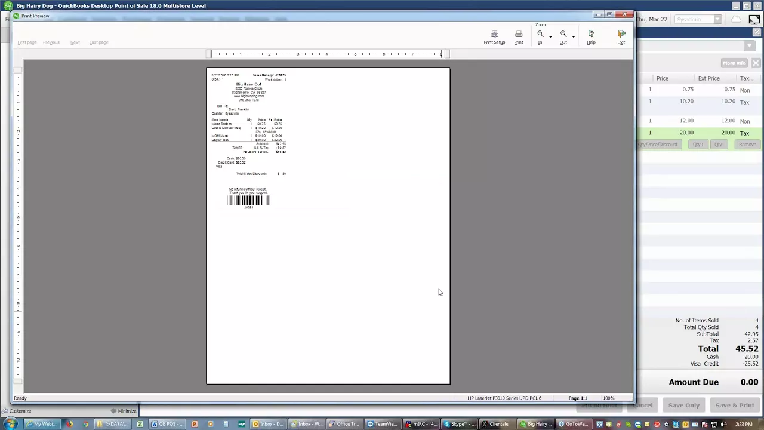Screen dimensions: 764x430
Task: Open Print Setup in the preview toolbar
Action: (494, 38)
